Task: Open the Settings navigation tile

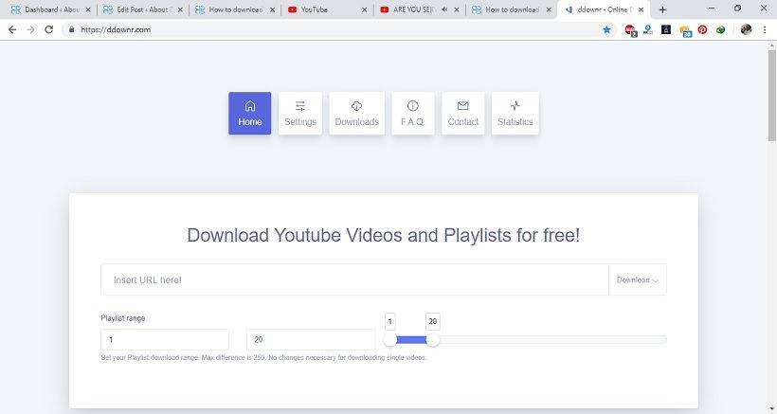Action: (x=300, y=113)
